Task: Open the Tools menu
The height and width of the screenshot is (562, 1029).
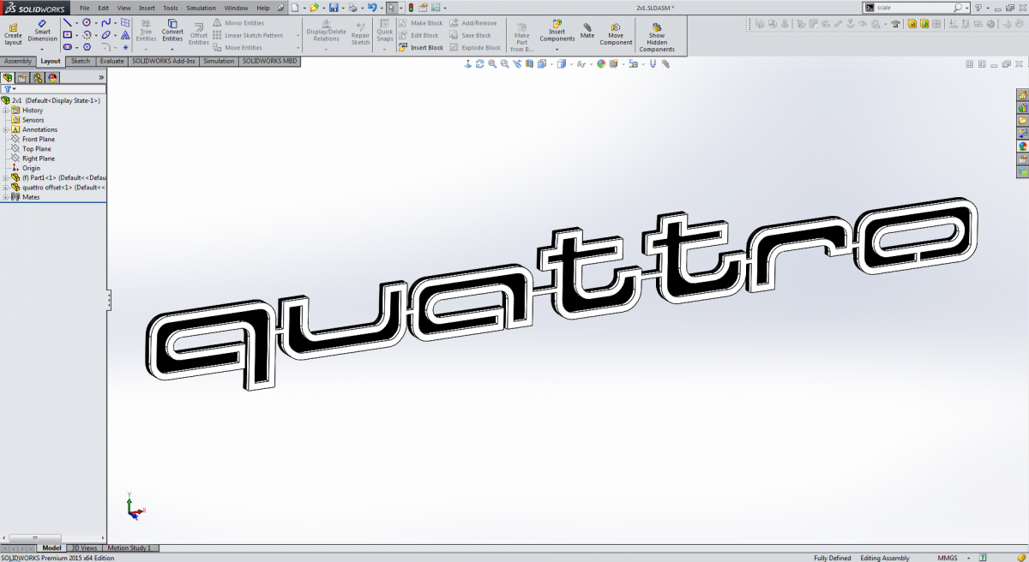Action: [171, 8]
